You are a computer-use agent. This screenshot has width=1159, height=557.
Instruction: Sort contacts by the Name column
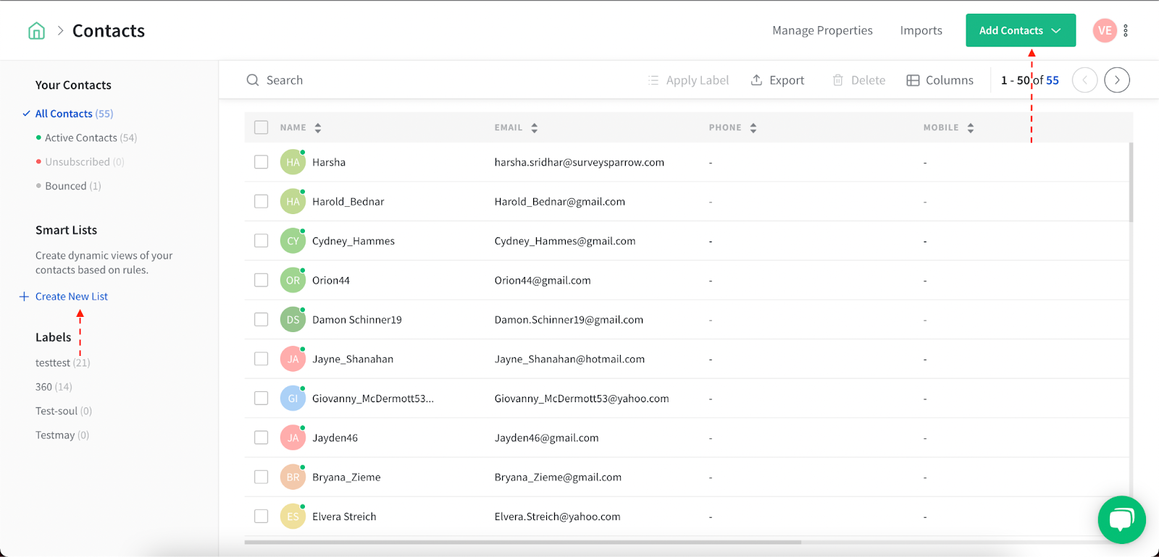(318, 128)
